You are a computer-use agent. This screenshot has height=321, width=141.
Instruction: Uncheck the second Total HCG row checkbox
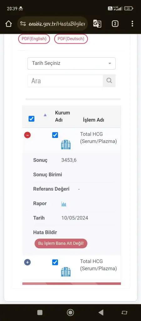55,262
